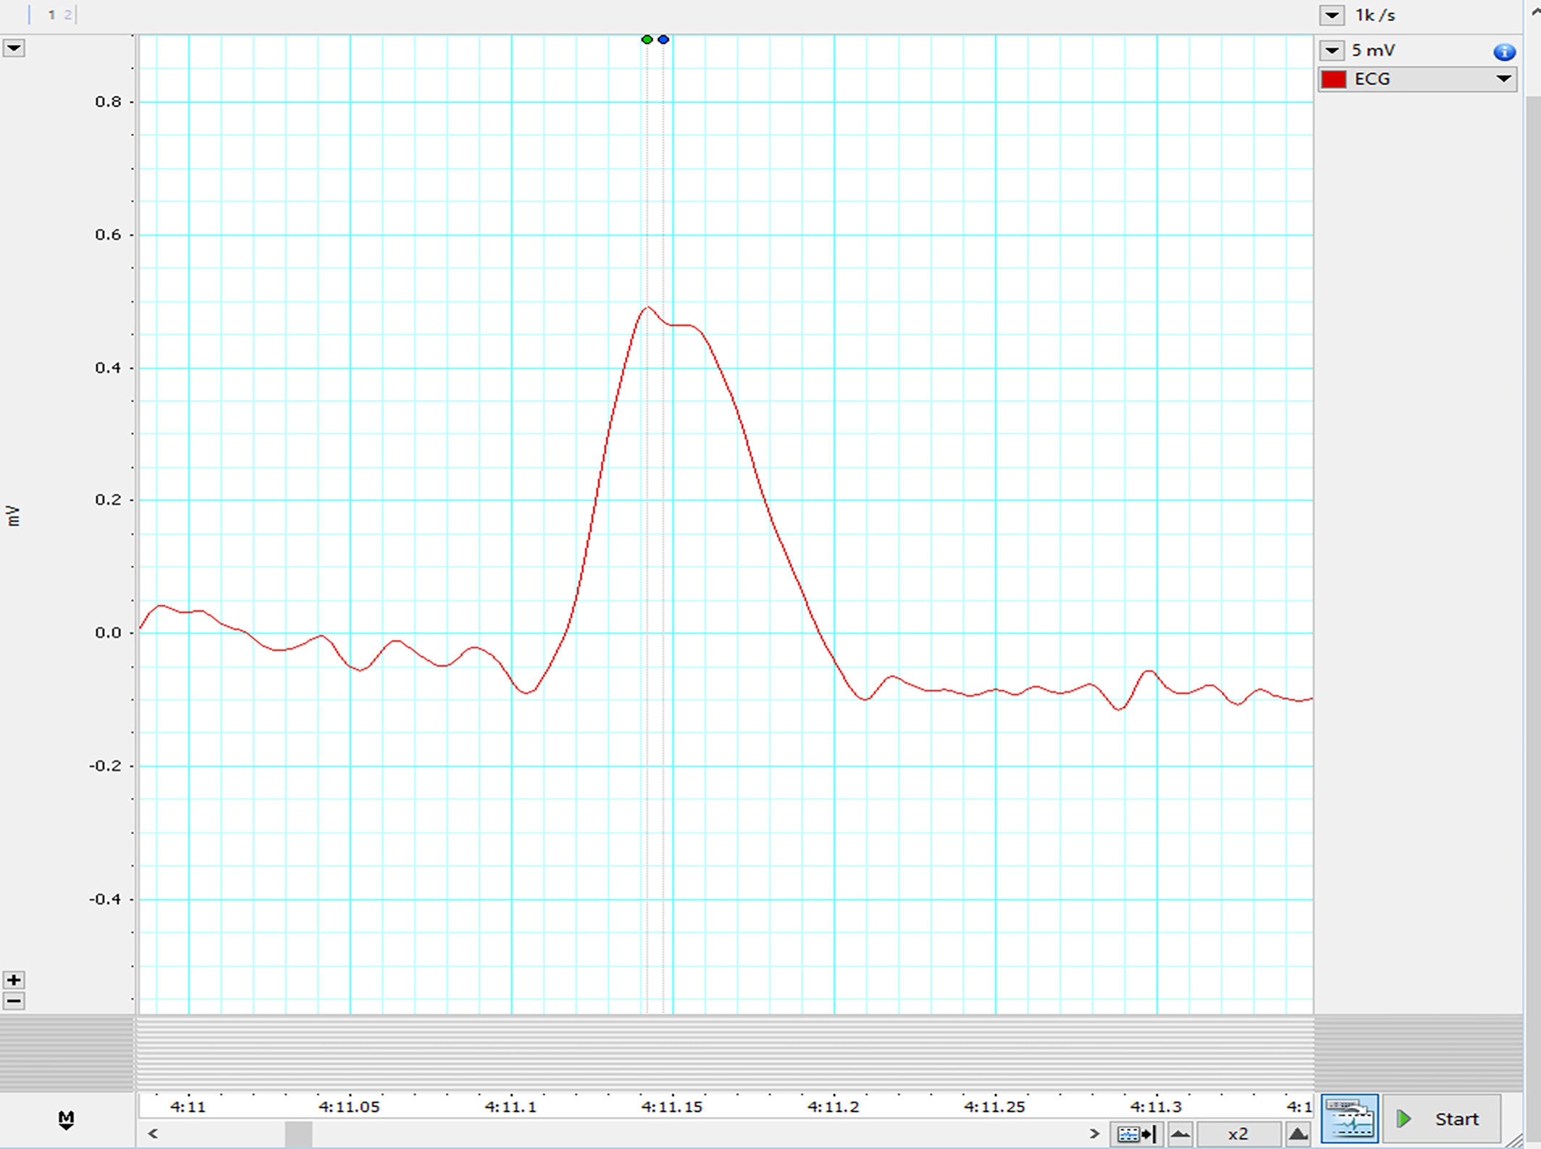Click the red ECG channel color swatch
This screenshot has width=1541, height=1149.
coord(1334,79)
